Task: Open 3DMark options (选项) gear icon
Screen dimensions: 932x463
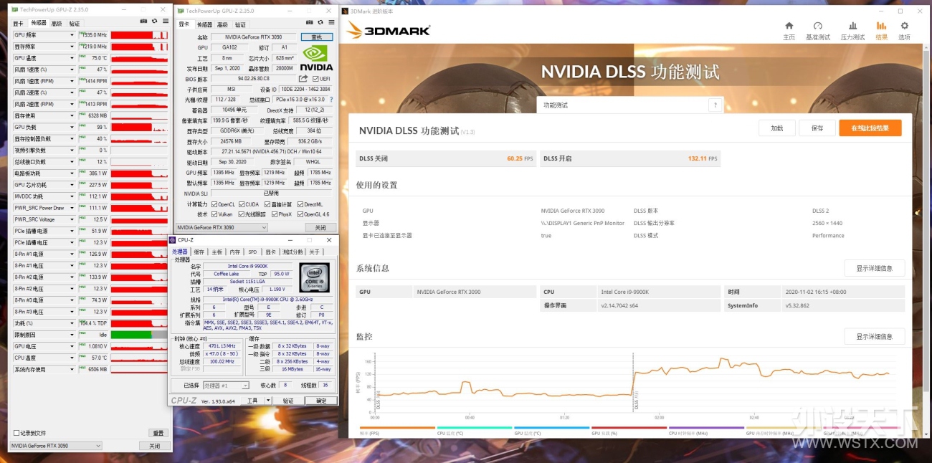Action: pos(904,26)
